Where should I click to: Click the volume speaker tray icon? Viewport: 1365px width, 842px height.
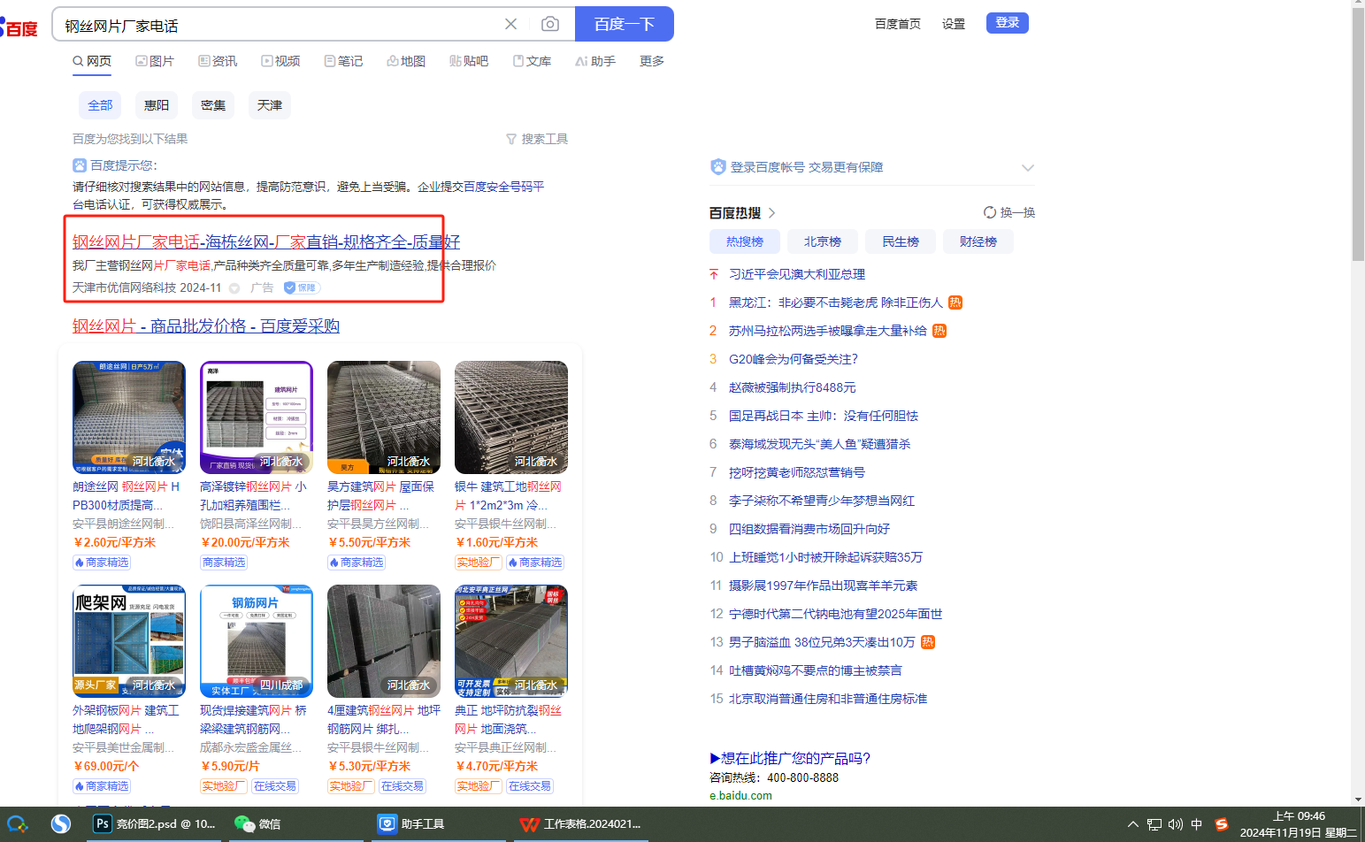(1175, 824)
